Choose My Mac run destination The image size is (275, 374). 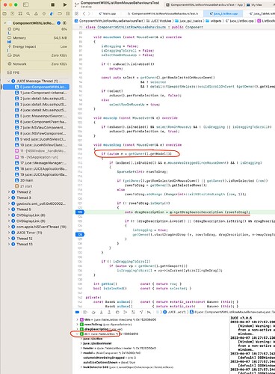click(255, 4)
